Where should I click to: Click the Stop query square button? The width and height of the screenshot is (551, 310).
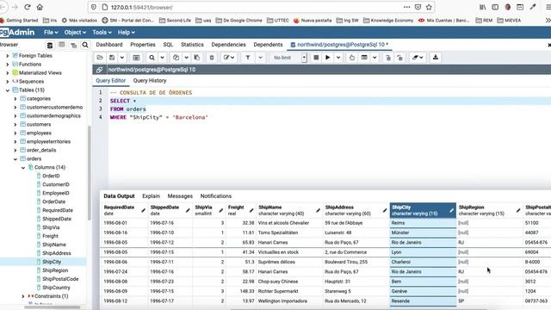click(316, 58)
